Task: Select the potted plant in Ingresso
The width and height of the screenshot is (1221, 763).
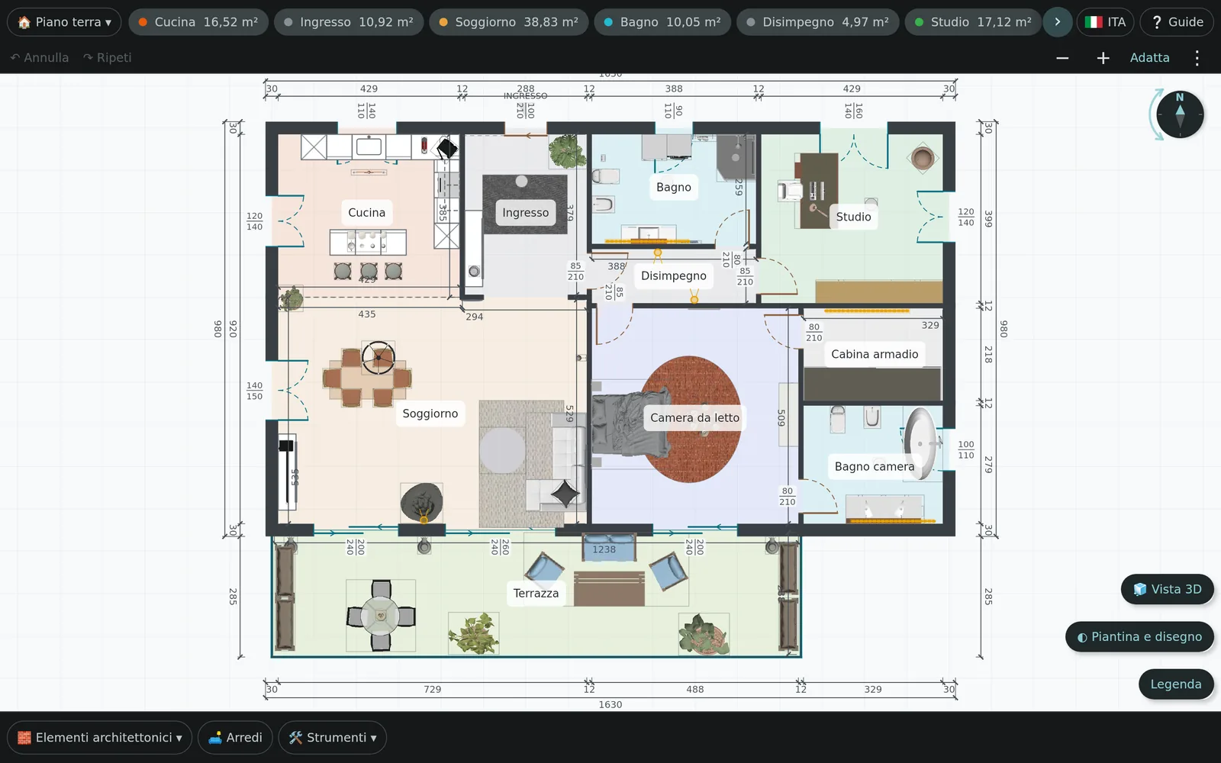Action: pyautogui.click(x=567, y=151)
